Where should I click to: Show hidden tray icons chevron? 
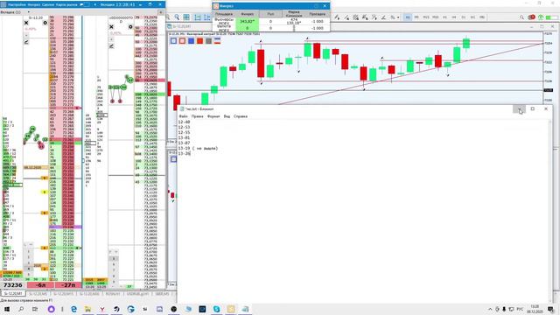[490, 309]
